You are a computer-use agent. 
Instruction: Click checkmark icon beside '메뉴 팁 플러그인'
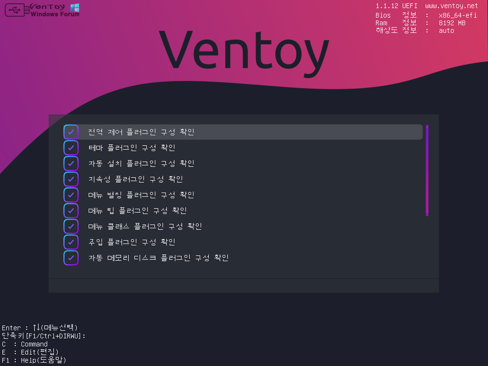tap(71, 211)
